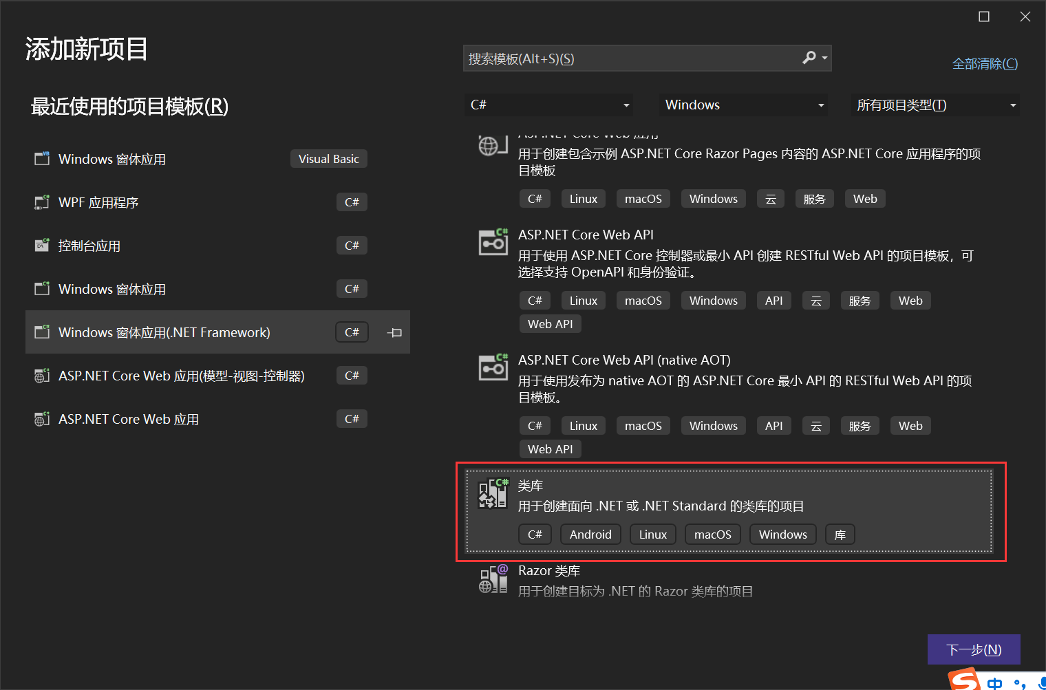This screenshot has height=690, width=1046.
Task: Click the Linux tag on 类库 template
Action: 652,535
